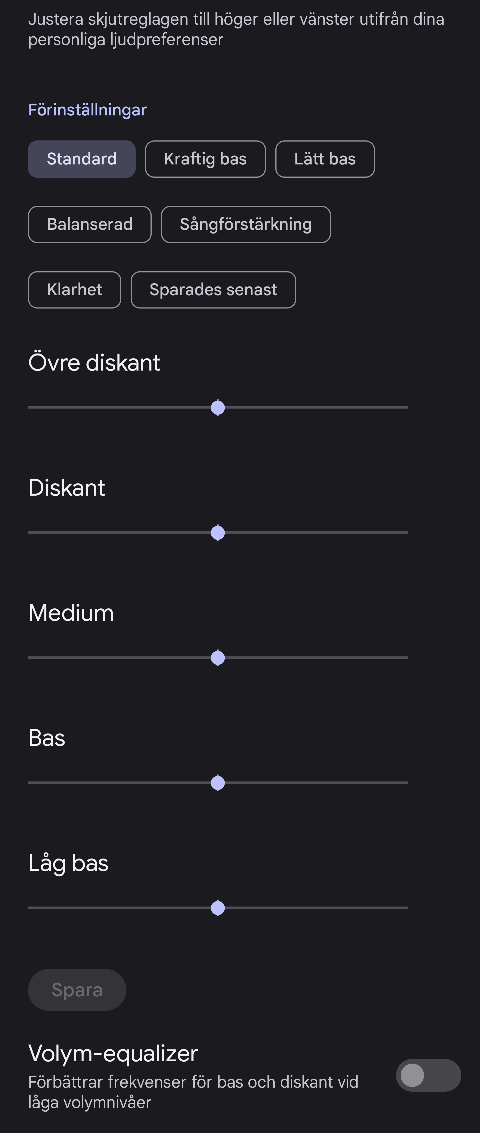This screenshot has width=480, height=1133.
Task: Click the left end of Diskant track
Action: point(32,533)
